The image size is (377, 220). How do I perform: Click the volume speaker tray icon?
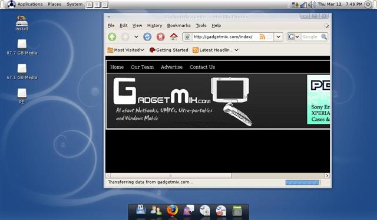(x=312, y=4)
